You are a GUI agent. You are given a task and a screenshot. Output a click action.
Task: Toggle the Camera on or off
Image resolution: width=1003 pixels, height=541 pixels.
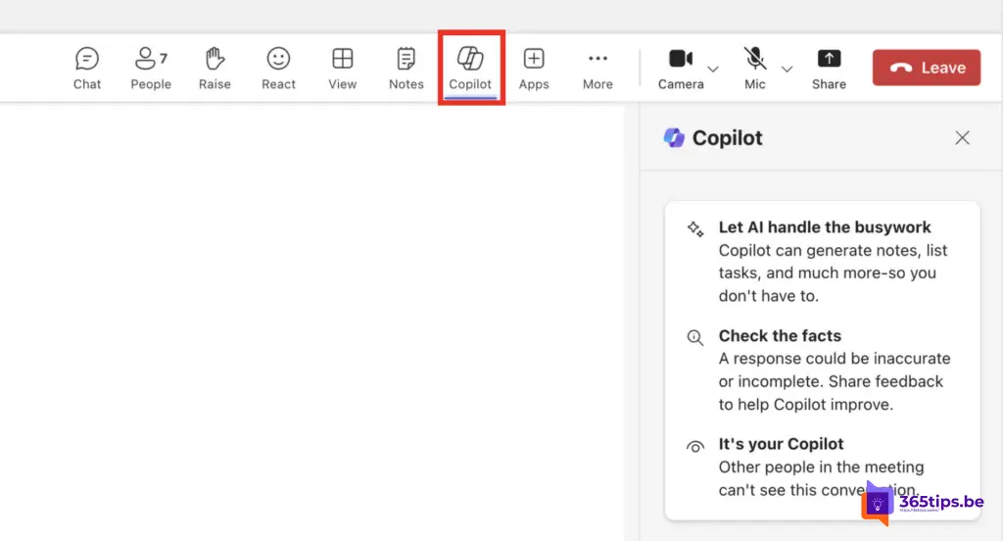coord(681,67)
